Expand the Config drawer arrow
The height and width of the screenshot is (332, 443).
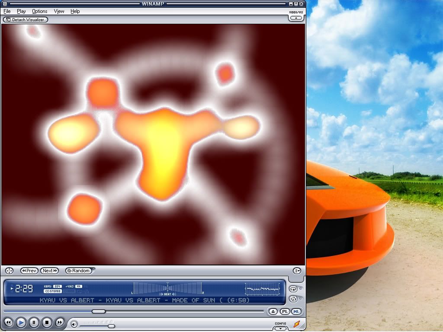(x=280, y=329)
